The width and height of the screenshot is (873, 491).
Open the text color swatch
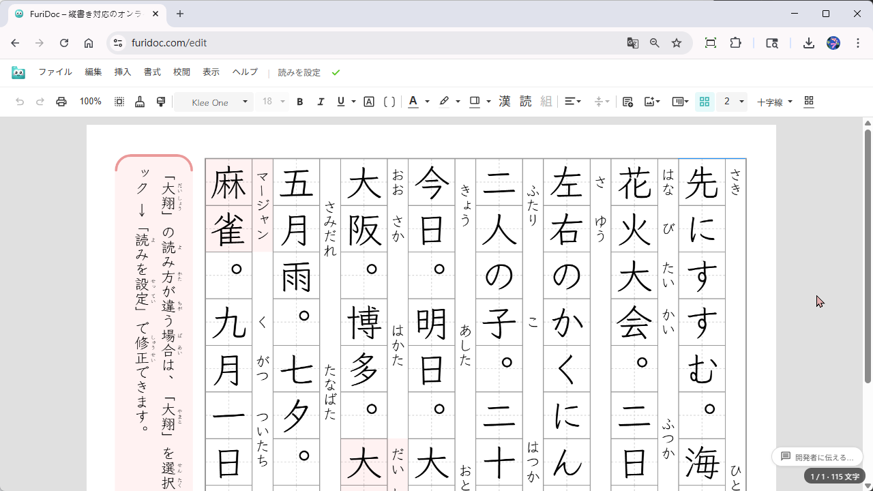tap(413, 101)
